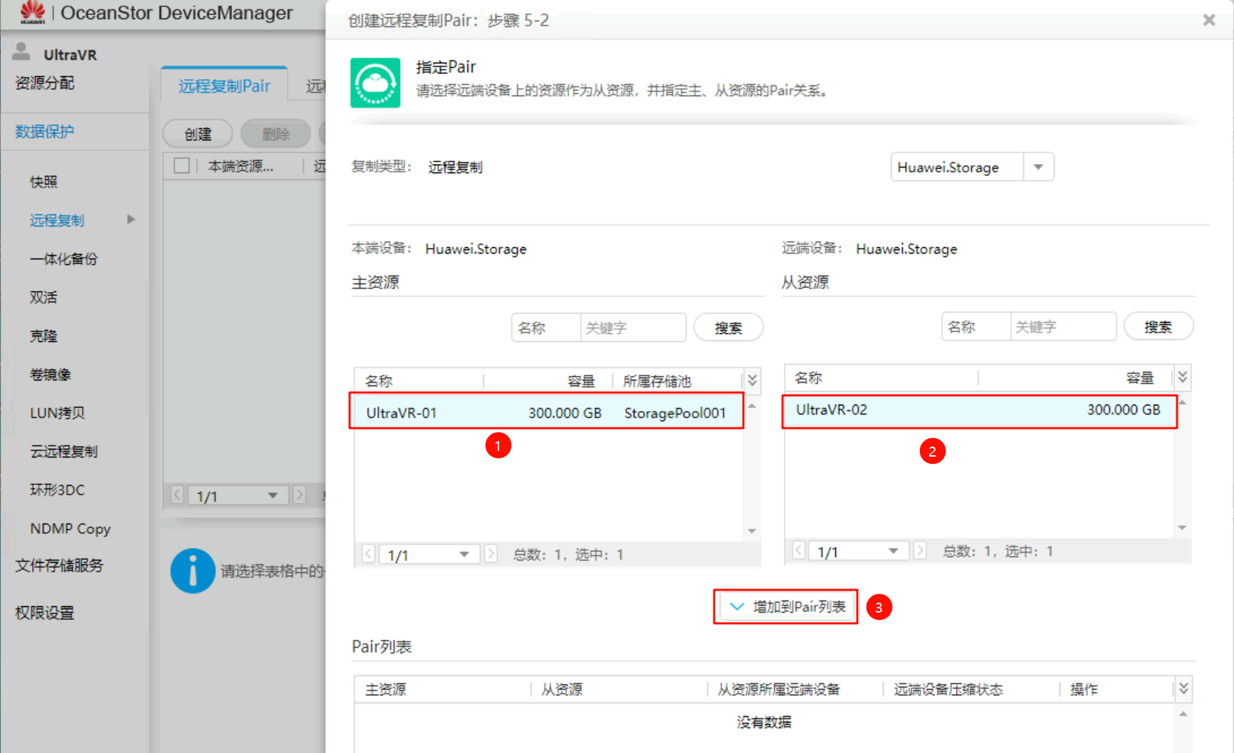Click 搜索 button for primary resources
This screenshot has width=1234, height=753.
click(728, 328)
